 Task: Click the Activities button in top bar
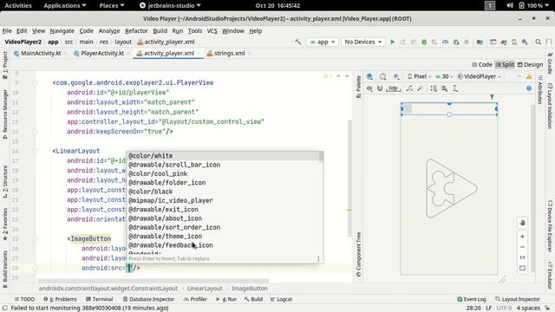(x=18, y=5)
